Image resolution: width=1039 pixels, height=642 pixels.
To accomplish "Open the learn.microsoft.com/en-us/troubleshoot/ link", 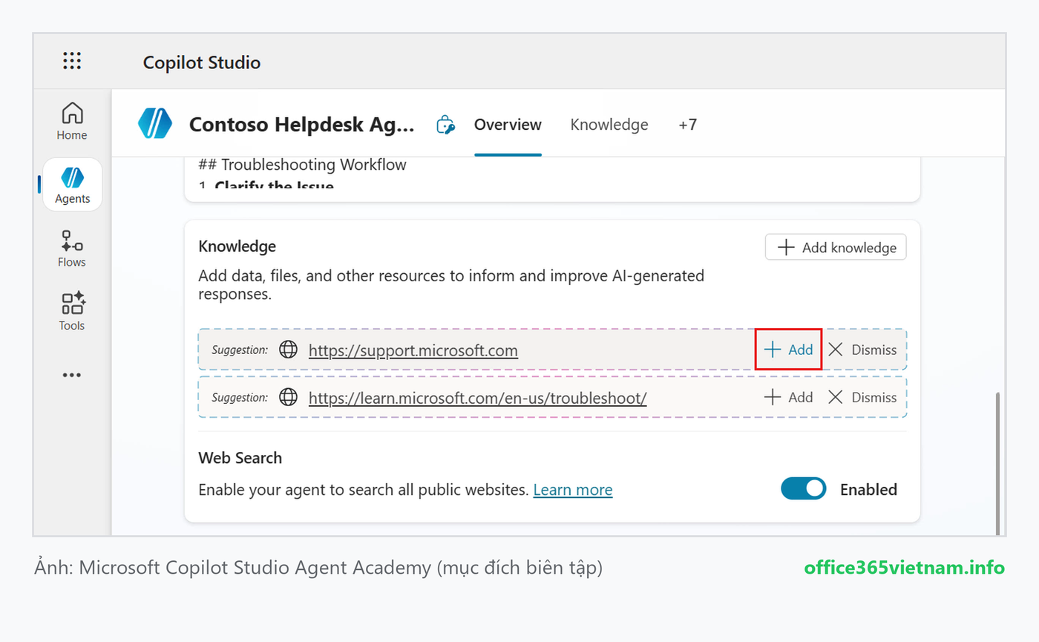I will 478,398.
